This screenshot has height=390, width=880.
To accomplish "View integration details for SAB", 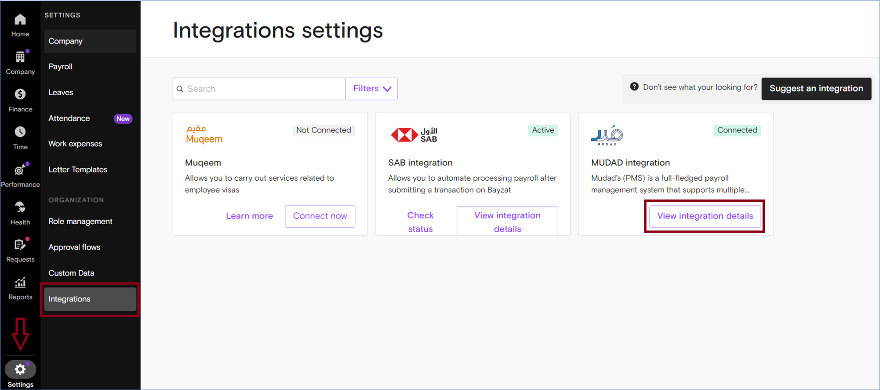I will click(x=507, y=221).
